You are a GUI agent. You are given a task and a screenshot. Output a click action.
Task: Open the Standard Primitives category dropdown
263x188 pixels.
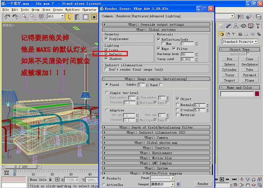pos(256,41)
